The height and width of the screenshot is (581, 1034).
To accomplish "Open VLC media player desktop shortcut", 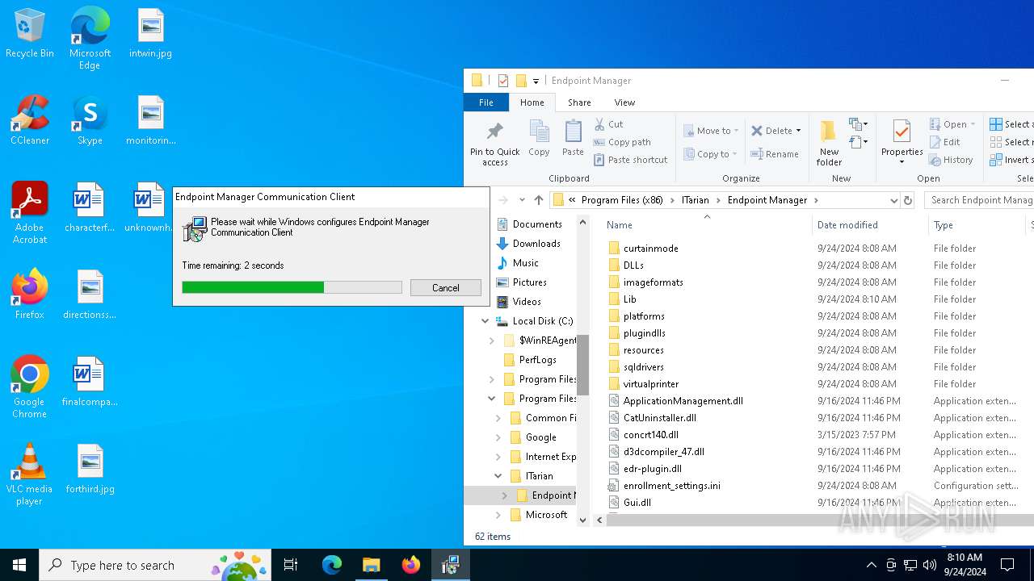I will point(30,474).
